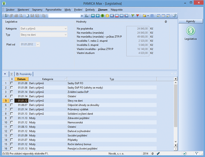
Task: Click the green person circle toolbar icon
Action: click(102, 16)
